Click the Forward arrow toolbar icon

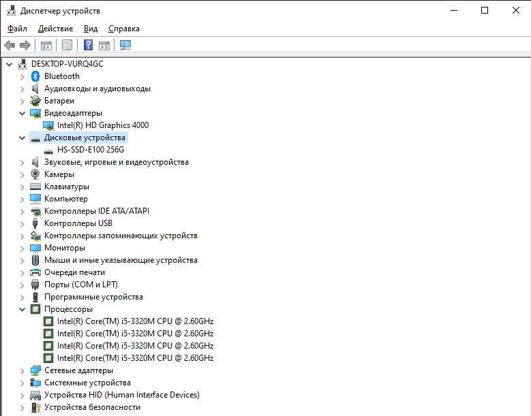pos(25,45)
